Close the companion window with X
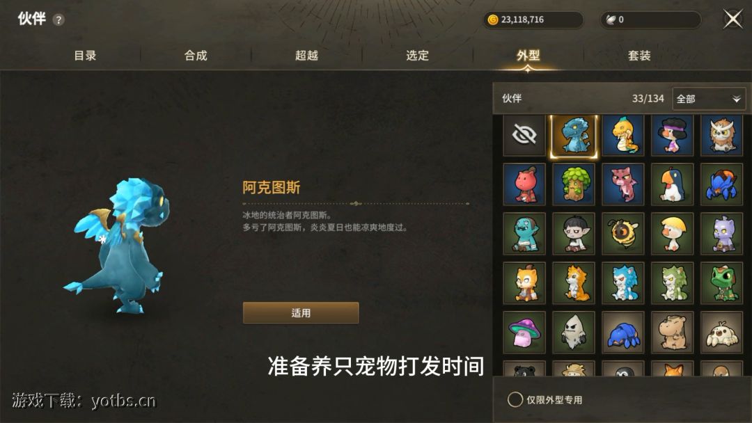The height and width of the screenshot is (423, 752). tap(733, 19)
